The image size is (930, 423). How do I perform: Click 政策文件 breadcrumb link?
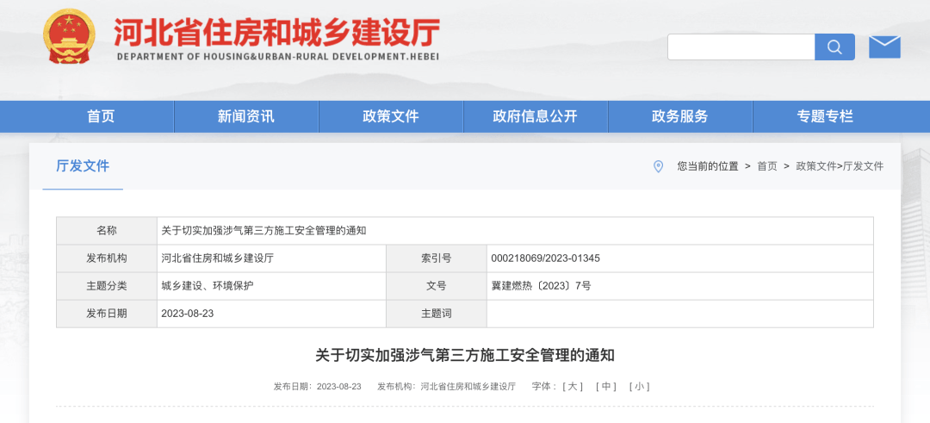pos(815,166)
